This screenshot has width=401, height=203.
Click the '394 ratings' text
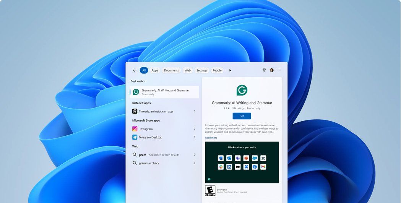(x=239, y=109)
